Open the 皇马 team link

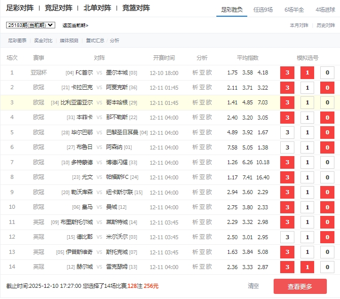[x=88, y=207]
